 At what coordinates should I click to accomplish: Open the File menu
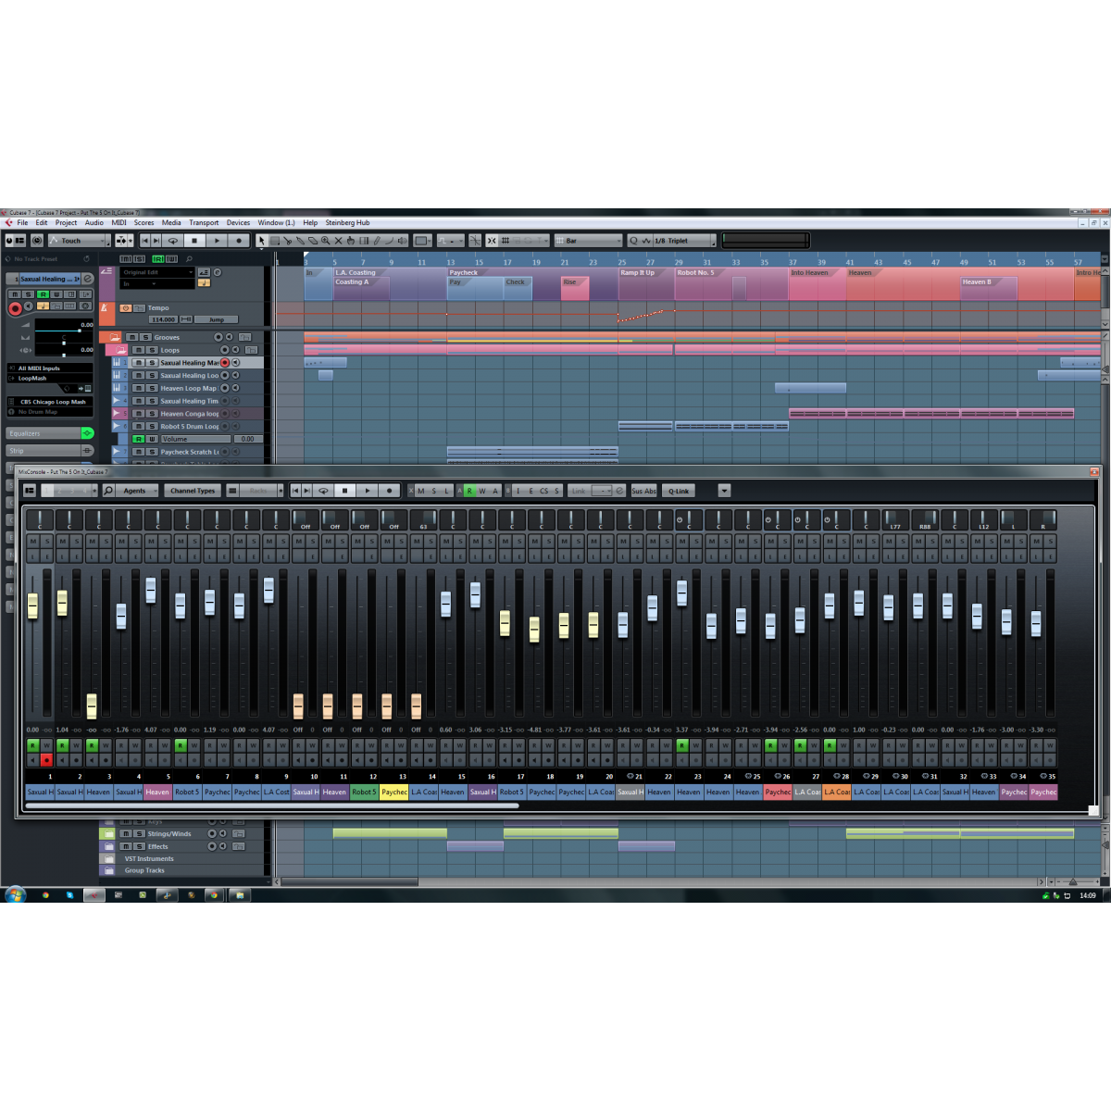click(22, 222)
